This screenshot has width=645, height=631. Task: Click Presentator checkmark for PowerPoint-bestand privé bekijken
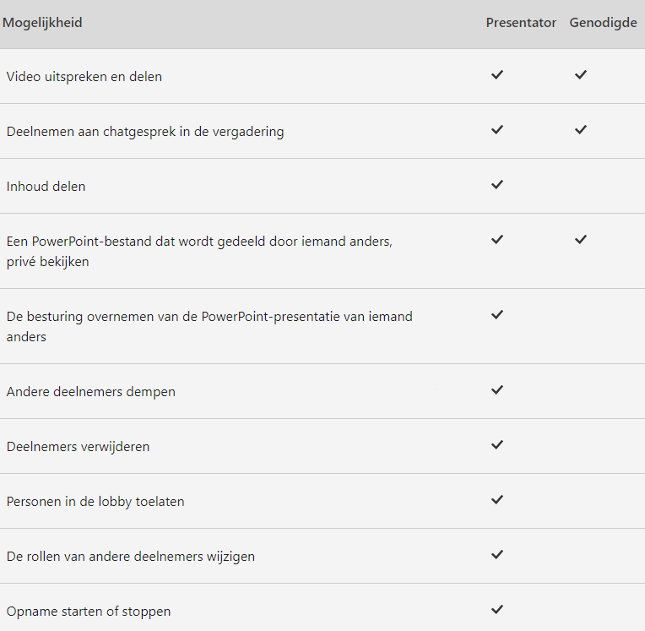click(x=497, y=240)
